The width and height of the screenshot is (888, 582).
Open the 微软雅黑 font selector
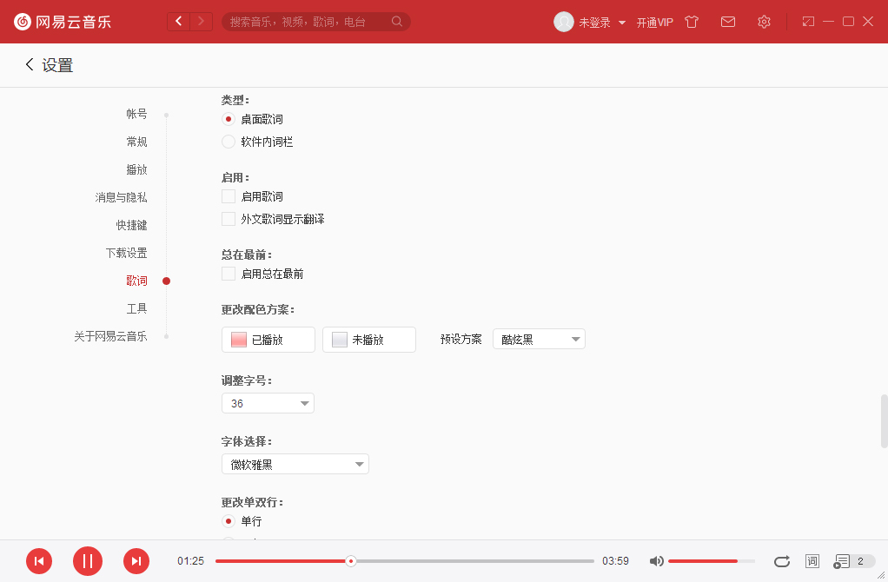[295, 463]
